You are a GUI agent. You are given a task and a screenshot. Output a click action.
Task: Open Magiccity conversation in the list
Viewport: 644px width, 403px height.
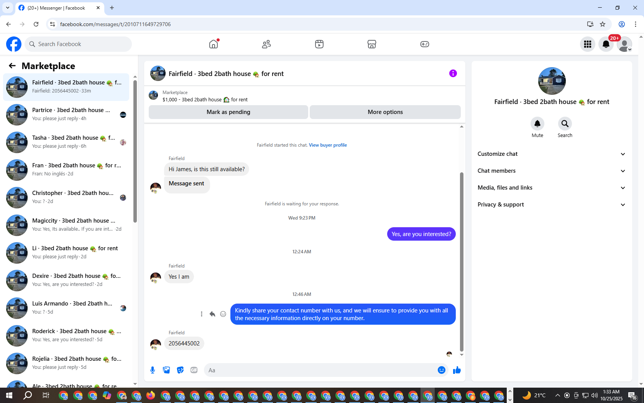click(x=66, y=225)
